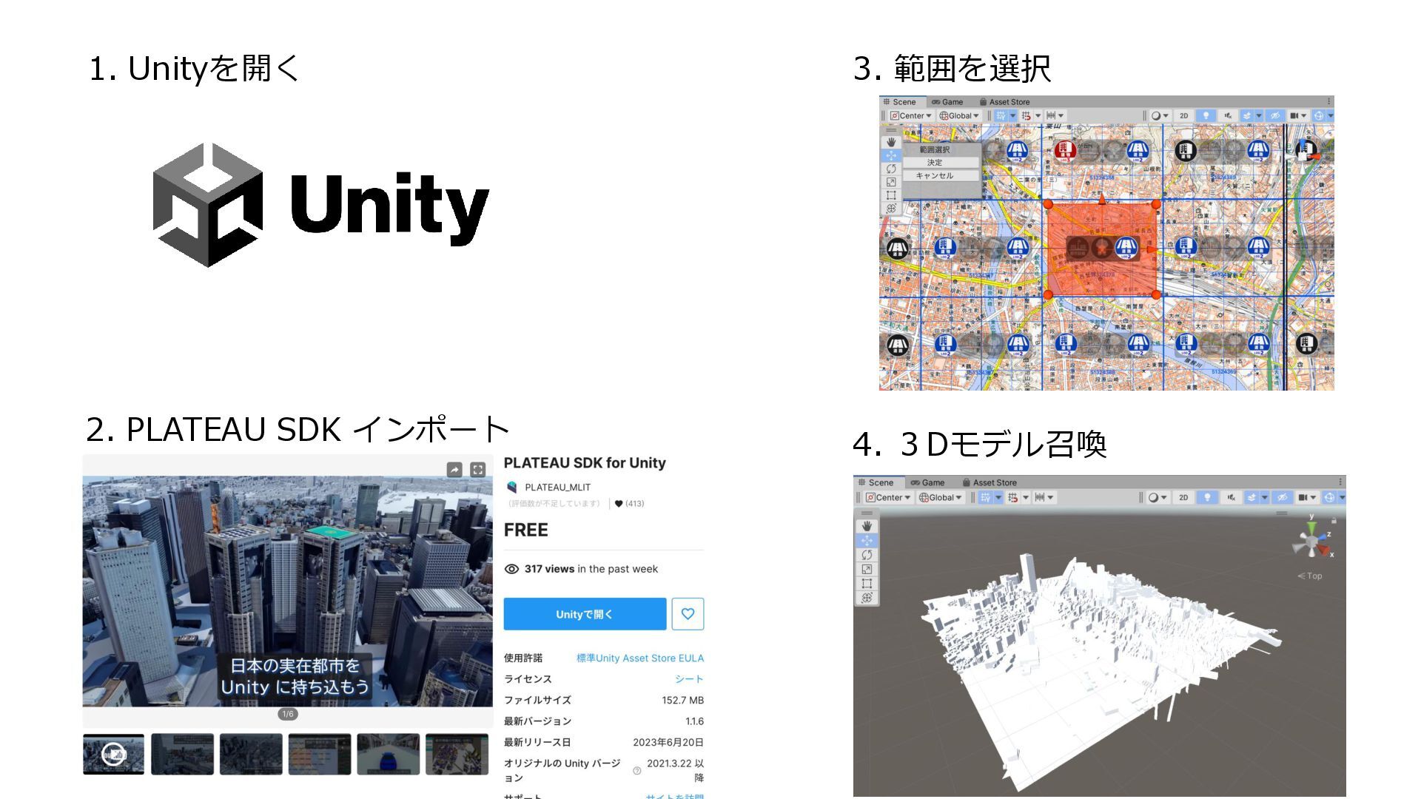Click the red building LOD3 icon on the map
Viewport: 1421px width, 799px height.
click(x=1065, y=151)
